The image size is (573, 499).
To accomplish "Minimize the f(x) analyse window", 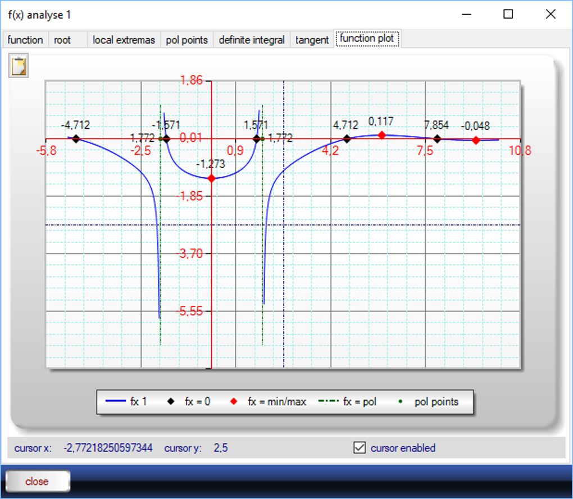I will [466, 14].
